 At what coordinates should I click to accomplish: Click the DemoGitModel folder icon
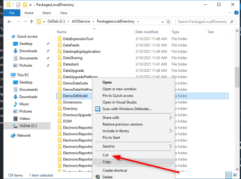coord(59,96)
